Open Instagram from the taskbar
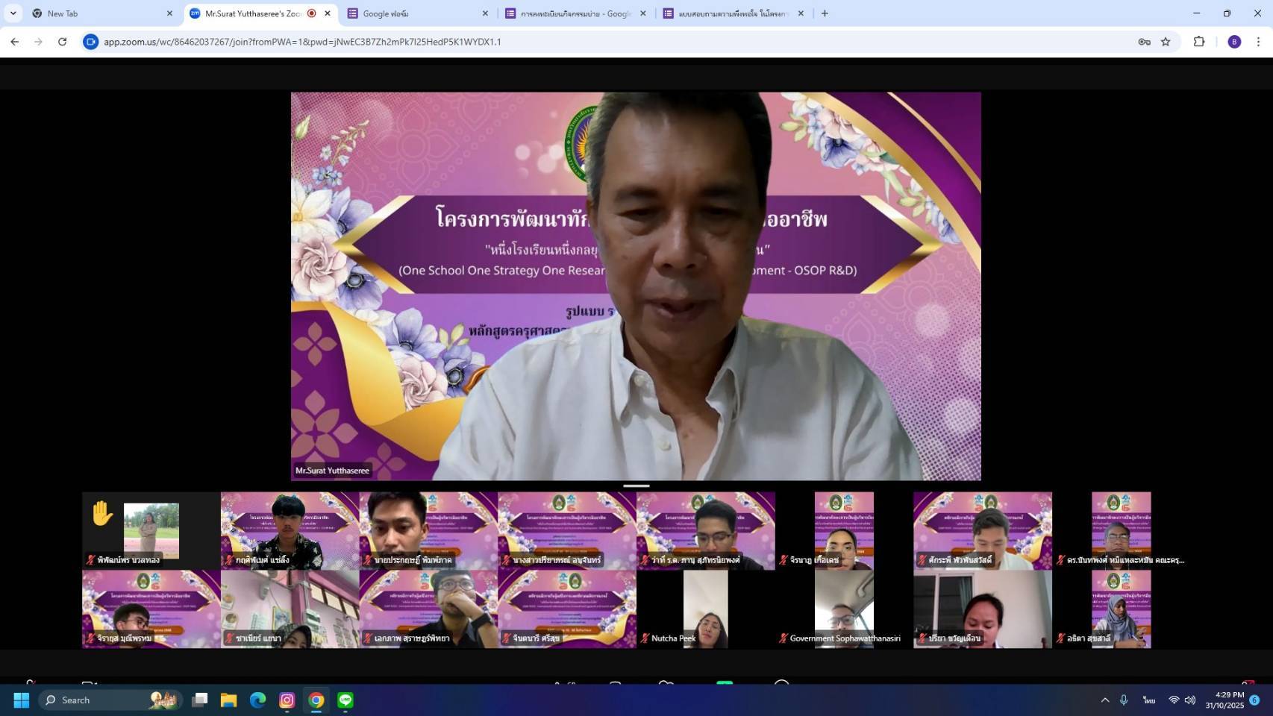1273x716 pixels. (287, 700)
